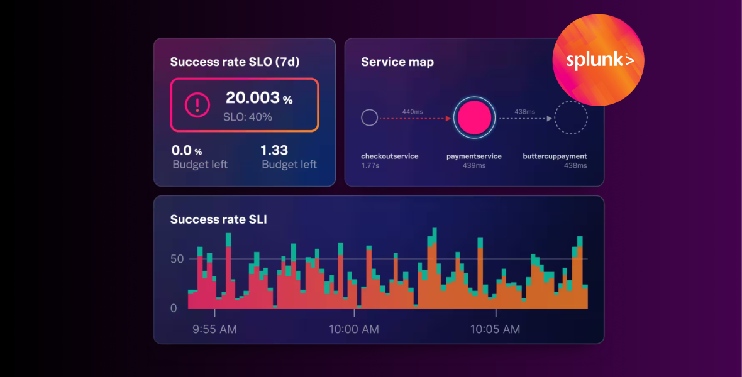Select the paymentservice node in the service map
Image resolution: width=742 pixels, height=377 pixels.
[475, 117]
